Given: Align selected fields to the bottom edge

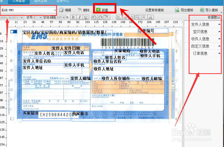Looking at the screenshot, I should pyautogui.click(x=150, y=17).
